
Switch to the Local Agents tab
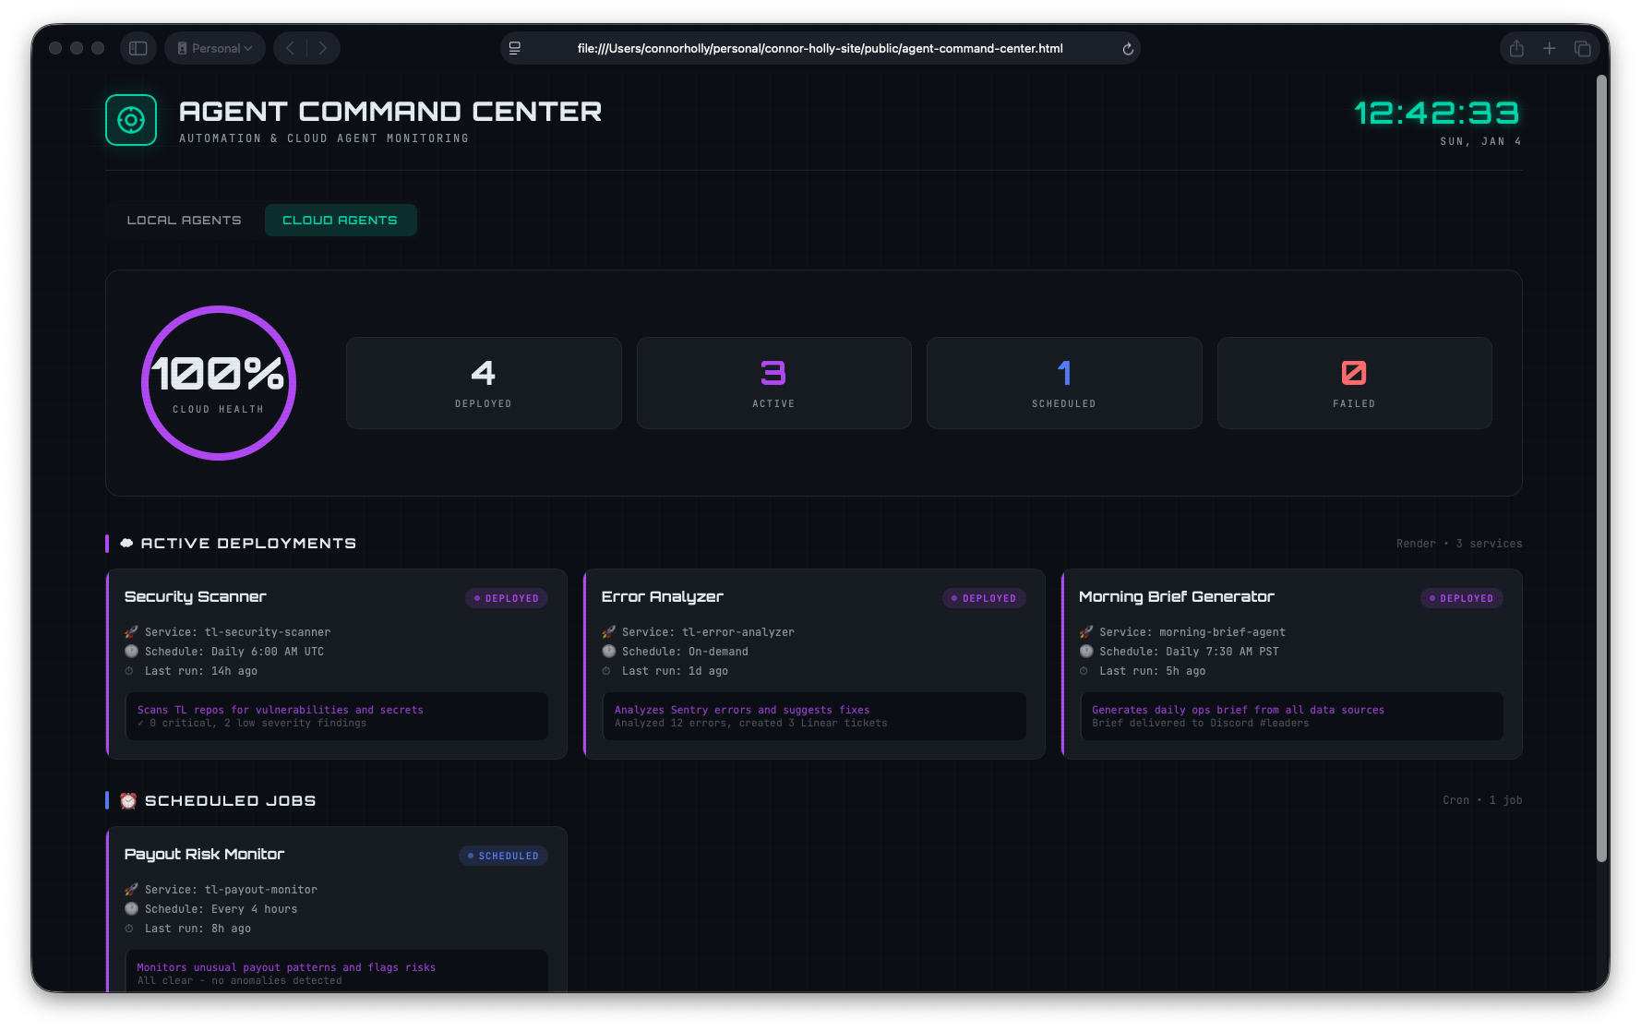click(184, 220)
